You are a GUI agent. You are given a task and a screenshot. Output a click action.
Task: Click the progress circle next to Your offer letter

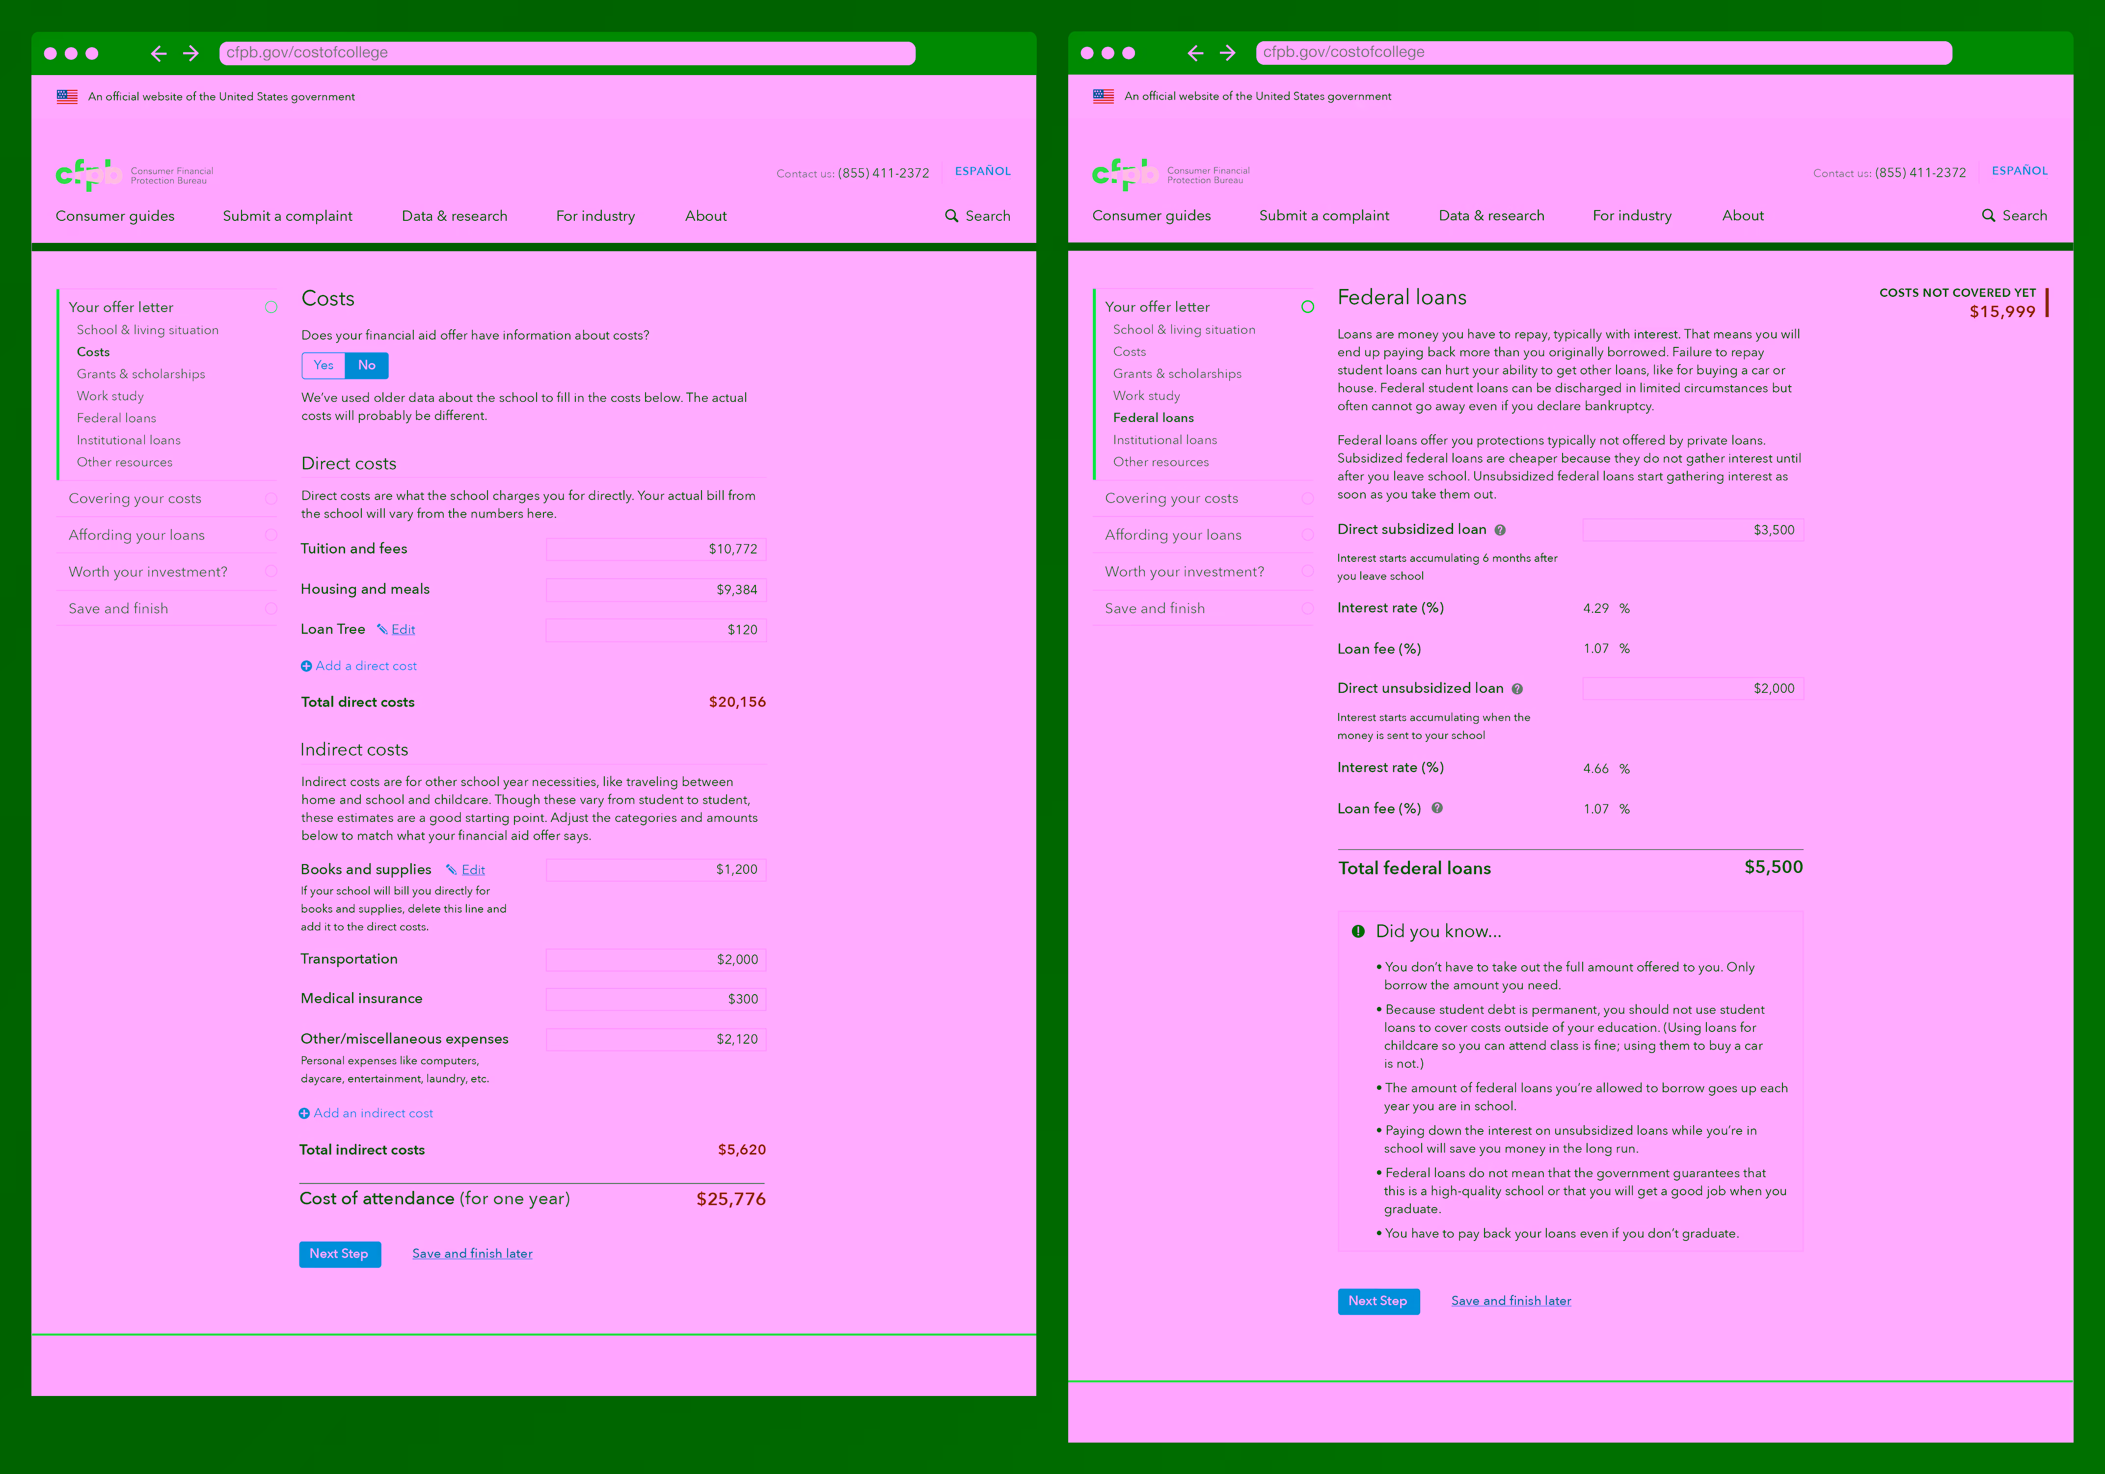coord(270,307)
